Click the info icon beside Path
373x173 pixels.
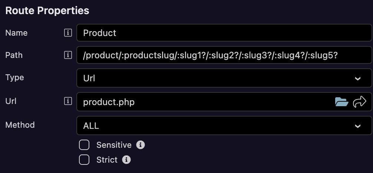[x=67, y=55]
